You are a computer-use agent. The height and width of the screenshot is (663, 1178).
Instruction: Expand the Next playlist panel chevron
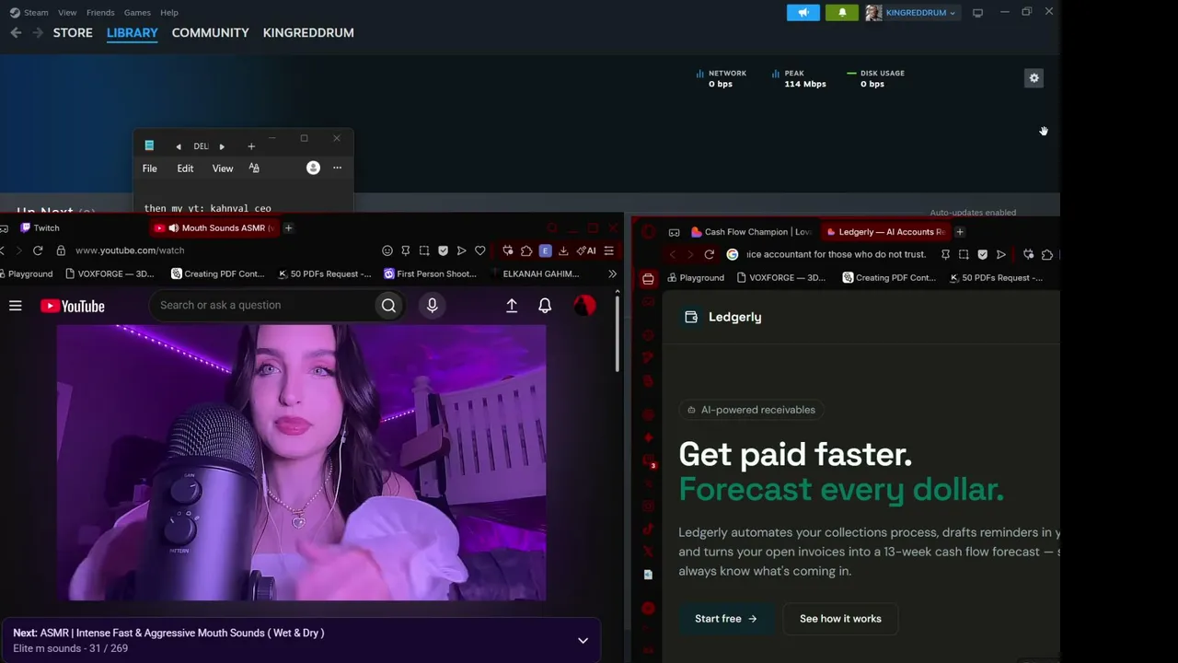[x=583, y=641]
